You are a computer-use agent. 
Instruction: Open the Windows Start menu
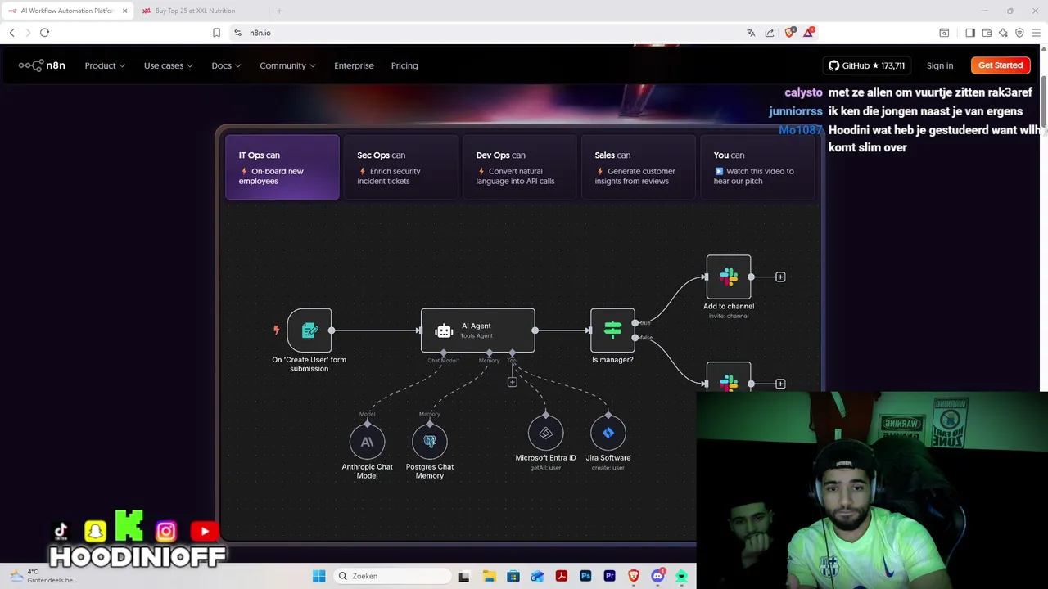(x=319, y=576)
